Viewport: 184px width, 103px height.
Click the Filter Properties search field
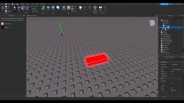(x=170, y=59)
